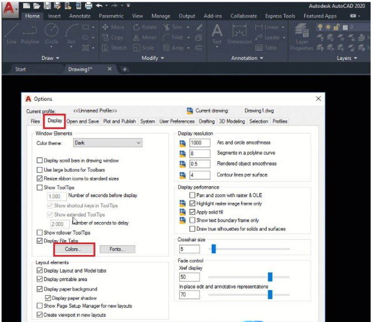The width and height of the screenshot is (372, 322).
Task: Open the Color theme dropdown
Action: (x=108, y=143)
